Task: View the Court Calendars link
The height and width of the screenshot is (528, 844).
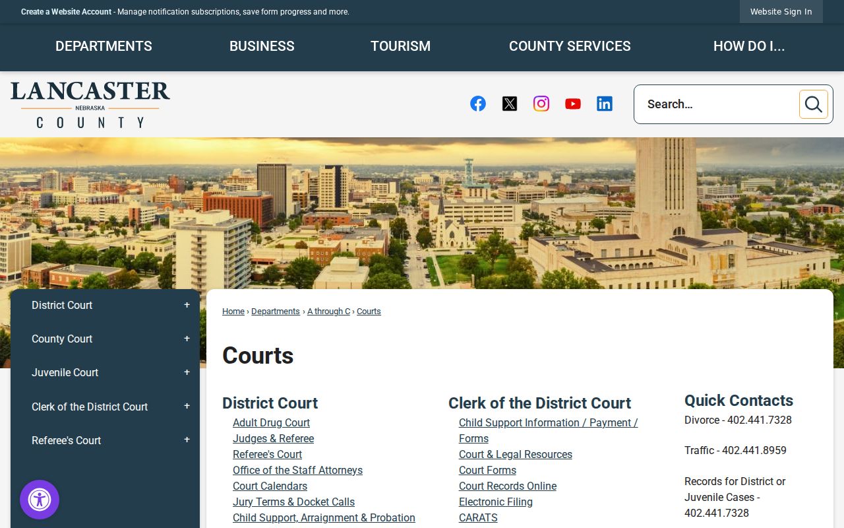Action: click(270, 486)
